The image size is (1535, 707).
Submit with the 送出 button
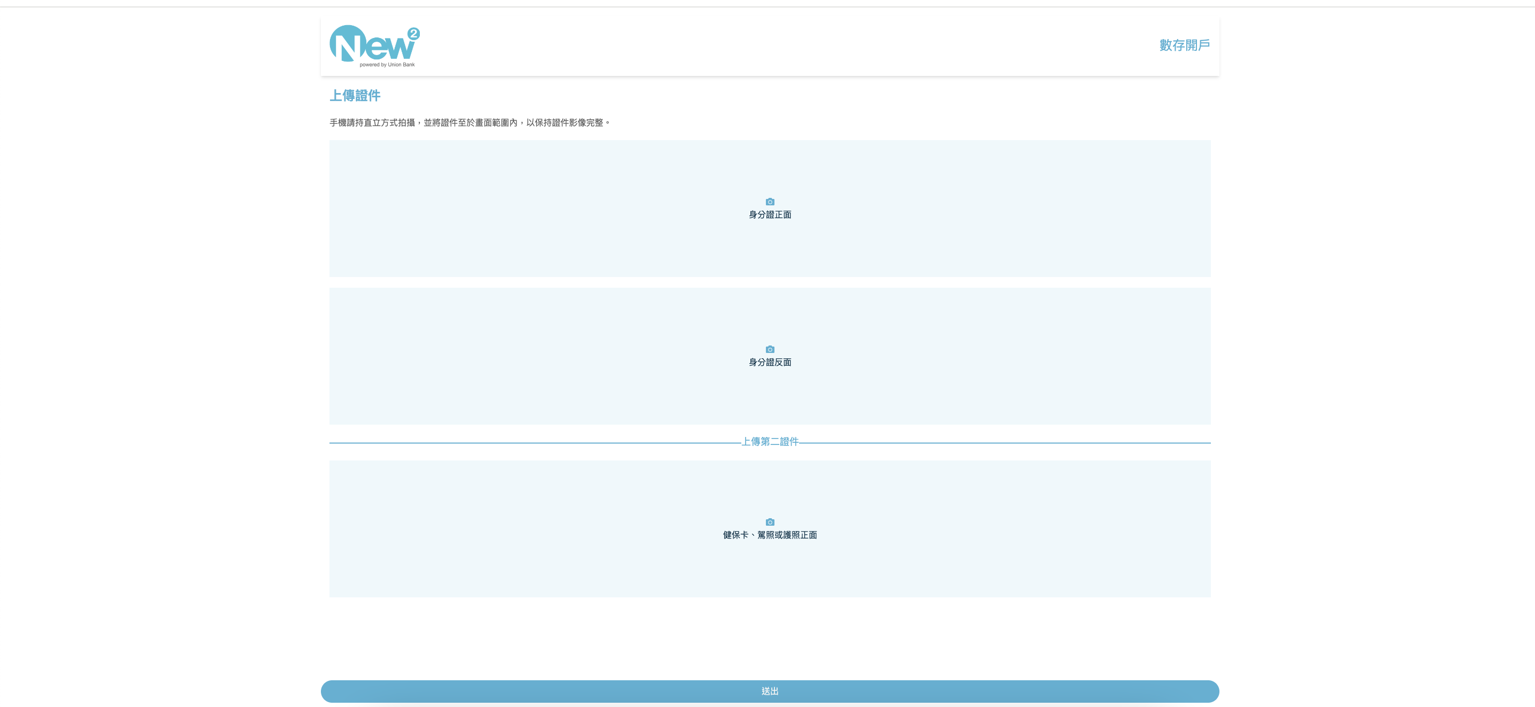pyautogui.click(x=770, y=691)
